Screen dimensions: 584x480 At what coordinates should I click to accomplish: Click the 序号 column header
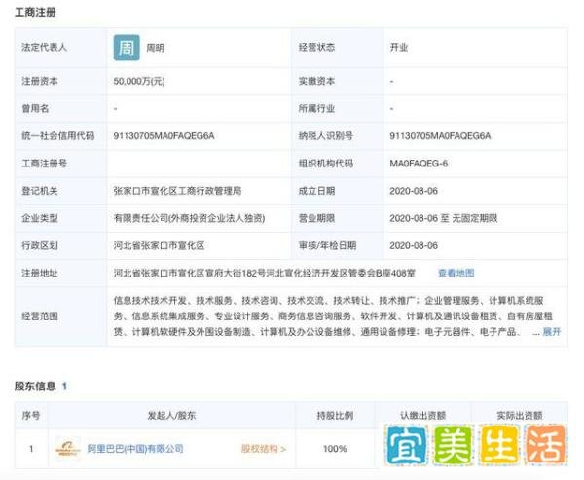click(x=31, y=415)
